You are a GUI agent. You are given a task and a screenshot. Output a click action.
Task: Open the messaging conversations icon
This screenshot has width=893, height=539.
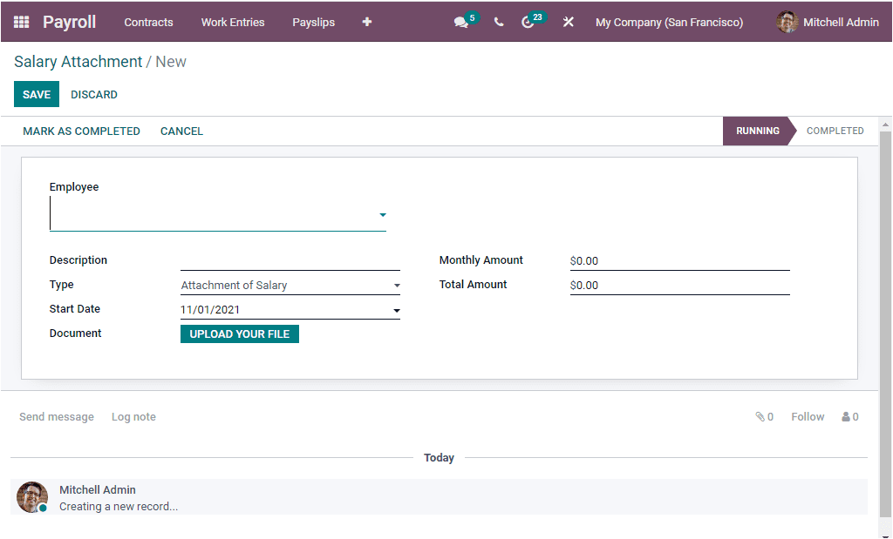click(461, 22)
